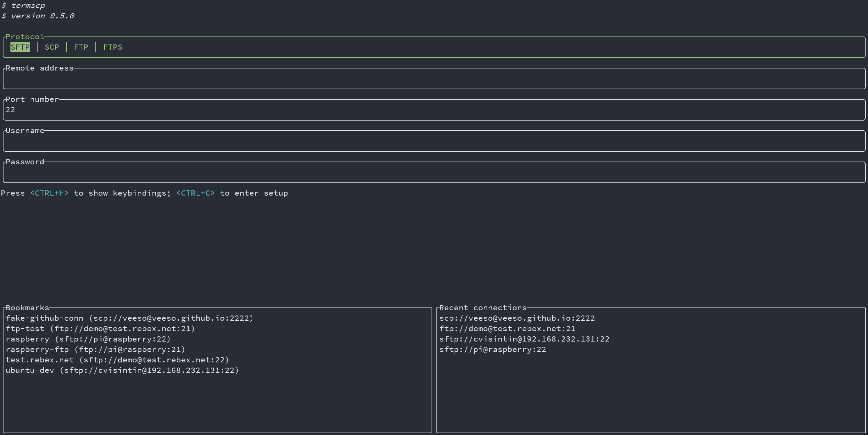Select the SFTP protocol option

tap(20, 47)
